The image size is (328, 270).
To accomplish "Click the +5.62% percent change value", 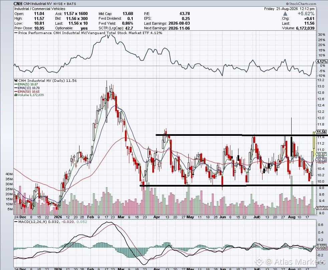I will [306, 14].
